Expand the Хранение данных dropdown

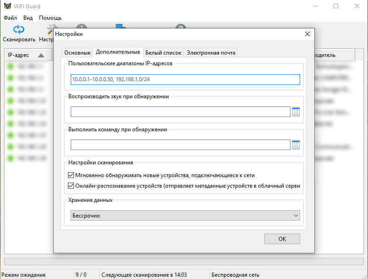tap(185, 216)
